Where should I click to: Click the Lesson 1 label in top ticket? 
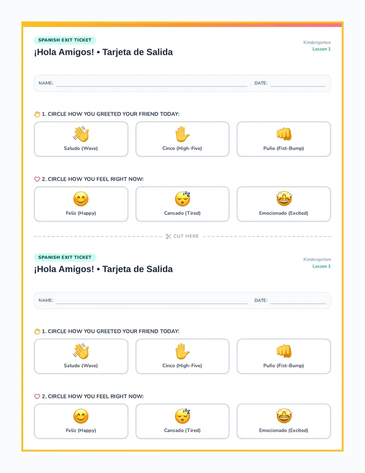[321, 49]
